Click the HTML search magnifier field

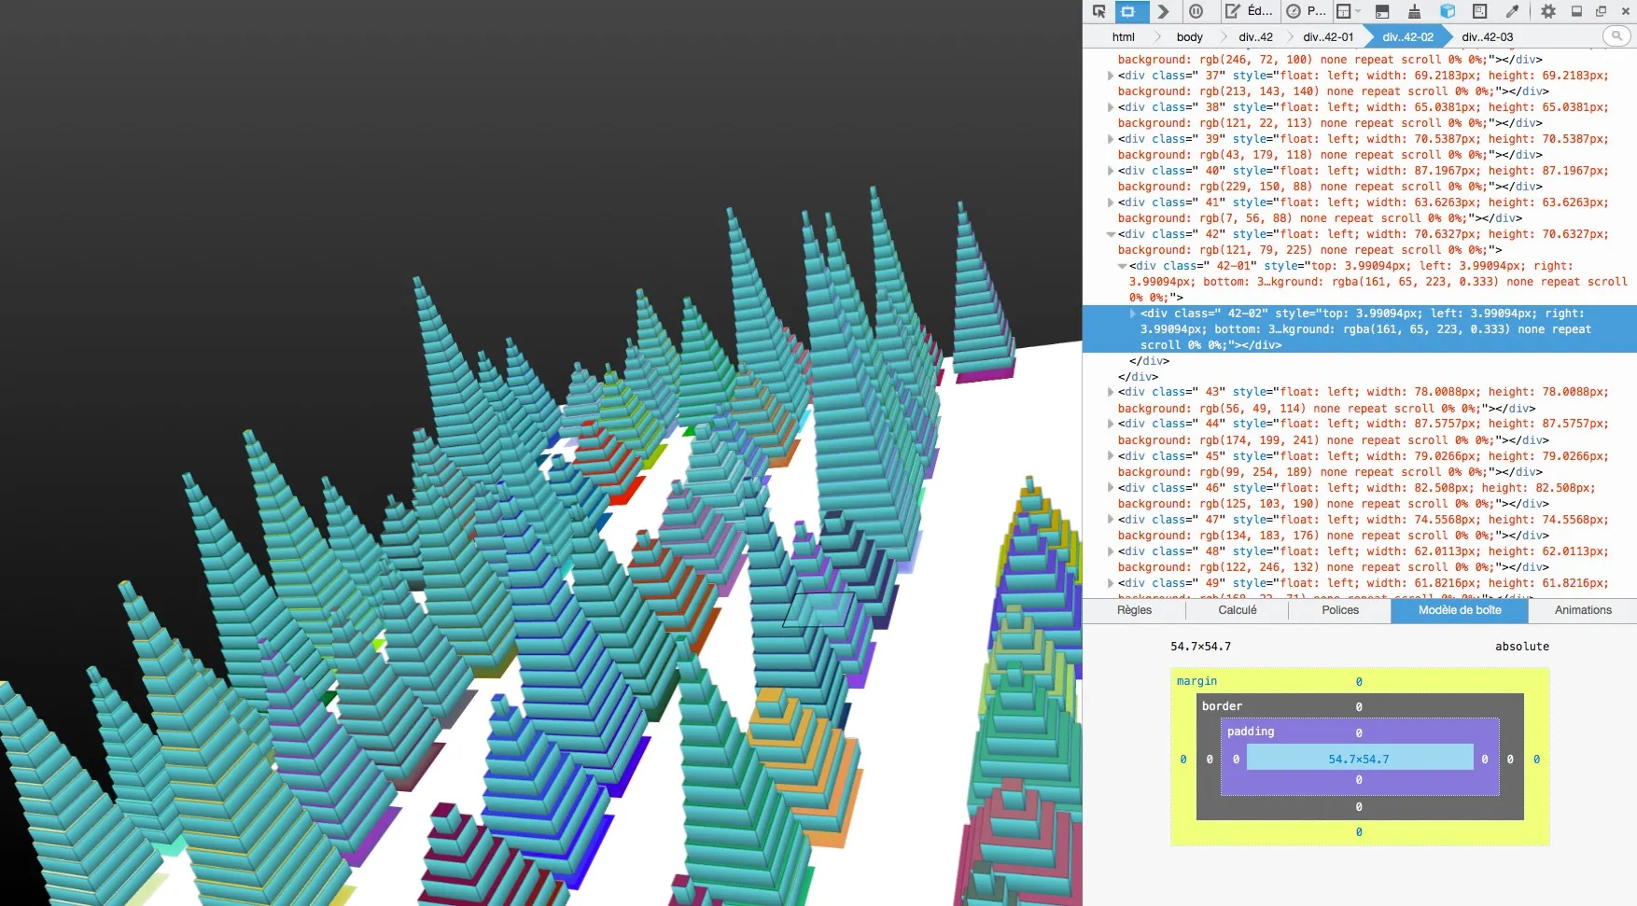(x=1616, y=36)
